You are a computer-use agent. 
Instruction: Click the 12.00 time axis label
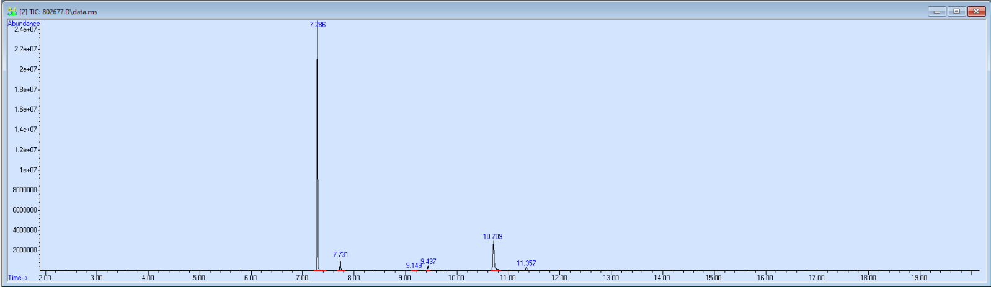coord(559,278)
